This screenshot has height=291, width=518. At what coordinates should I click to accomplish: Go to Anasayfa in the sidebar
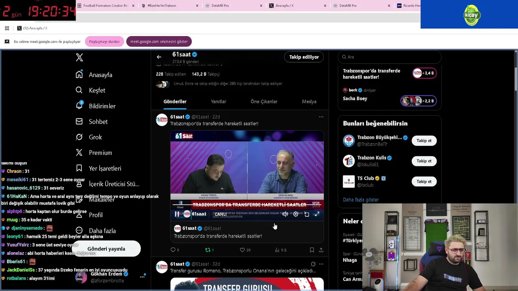(x=94, y=75)
